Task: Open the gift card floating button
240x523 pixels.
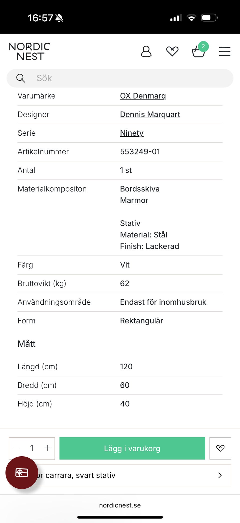Action: tap(22, 473)
